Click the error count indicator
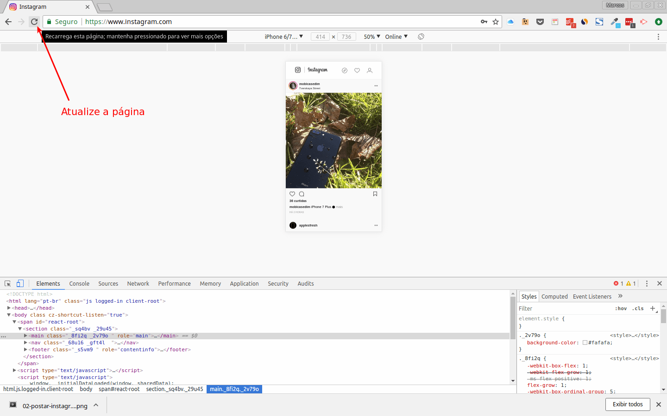Image resolution: width=667 pixels, height=416 pixels. tap(618, 283)
